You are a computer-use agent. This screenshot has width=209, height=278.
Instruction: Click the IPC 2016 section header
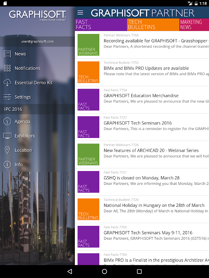[37, 109]
